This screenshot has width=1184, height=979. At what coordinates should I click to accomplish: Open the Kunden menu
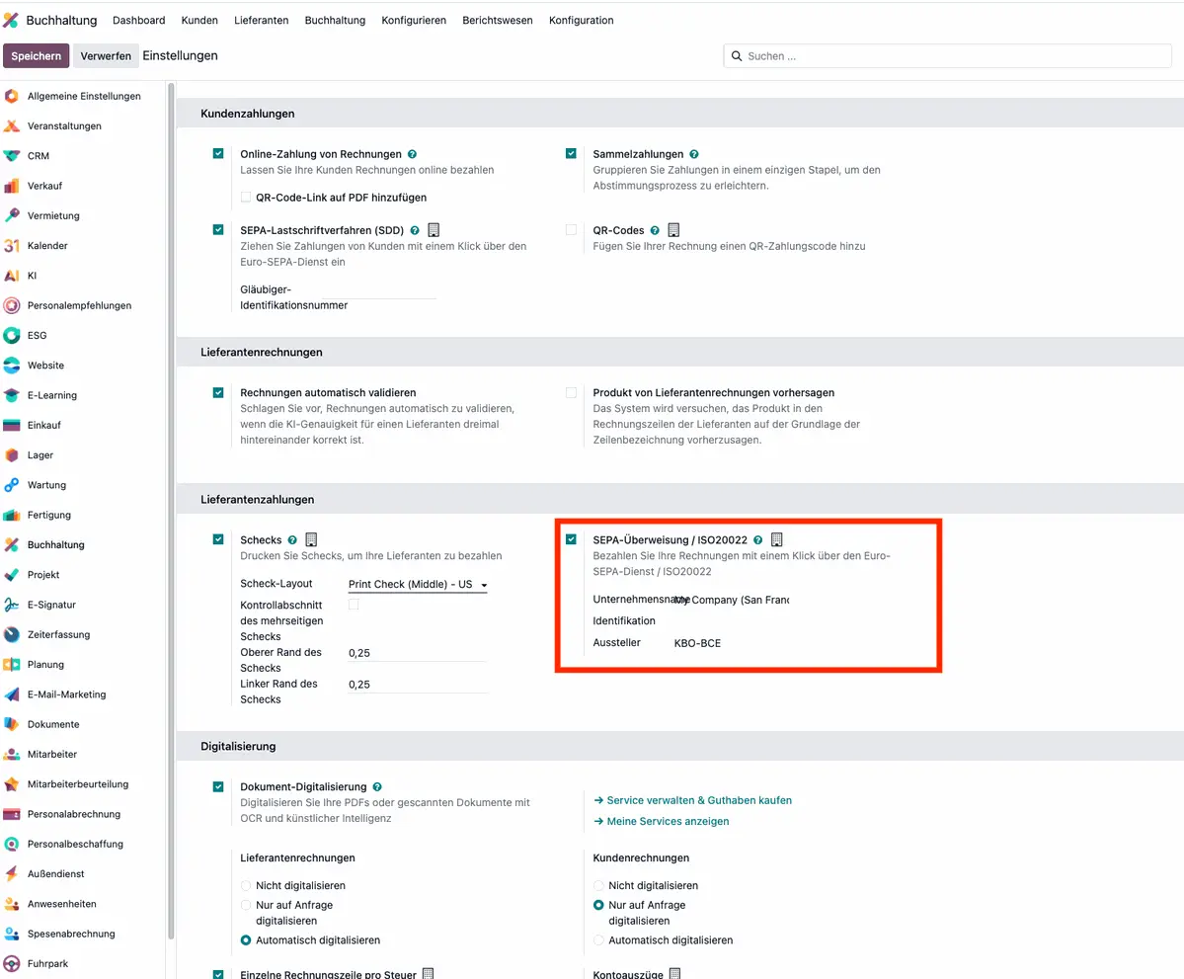pyautogui.click(x=199, y=20)
